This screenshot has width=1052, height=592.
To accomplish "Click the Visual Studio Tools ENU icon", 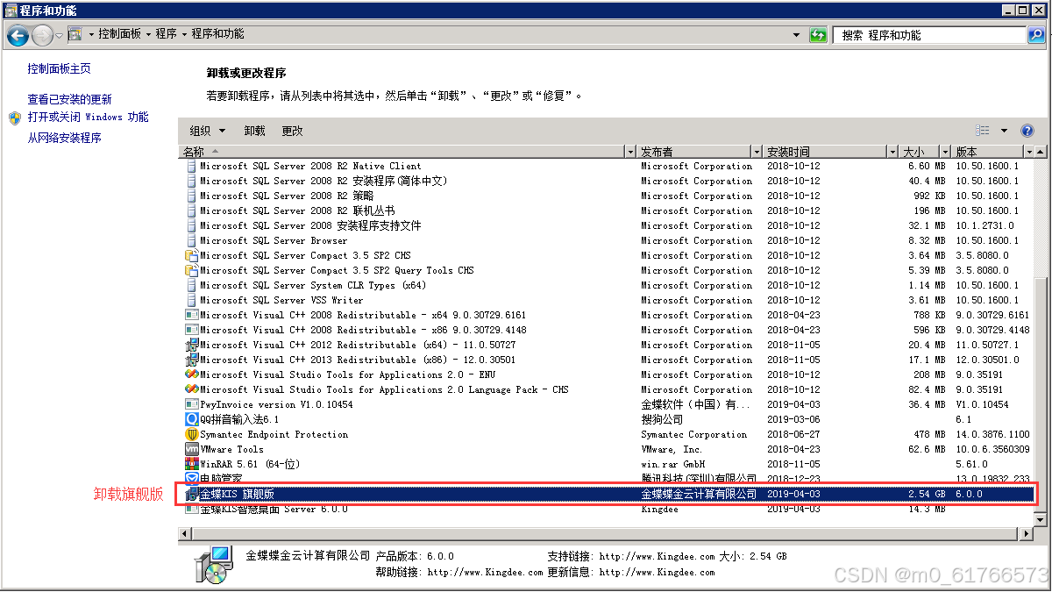I will coord(192,374).
